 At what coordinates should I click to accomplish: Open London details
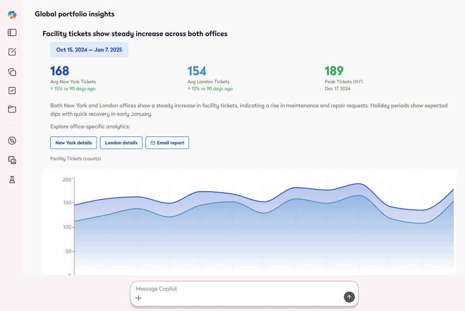pyautogui.click(x=121, y=143)
